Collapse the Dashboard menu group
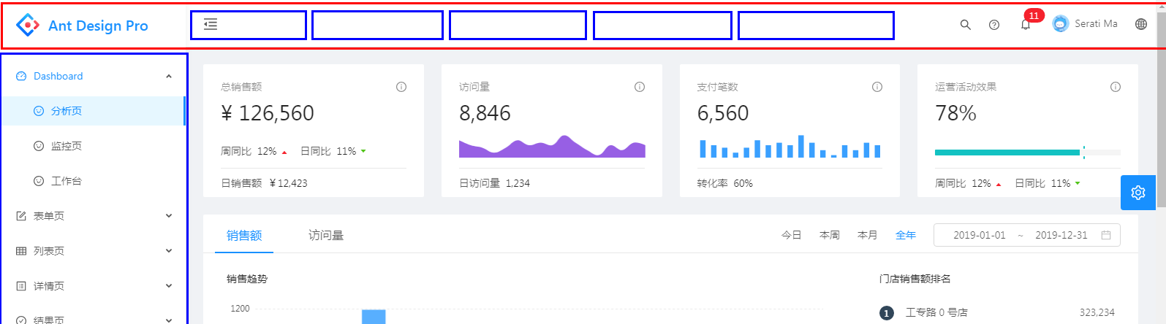The width and height of the screenshot is (1166, 324). click(x=93, y=76)
